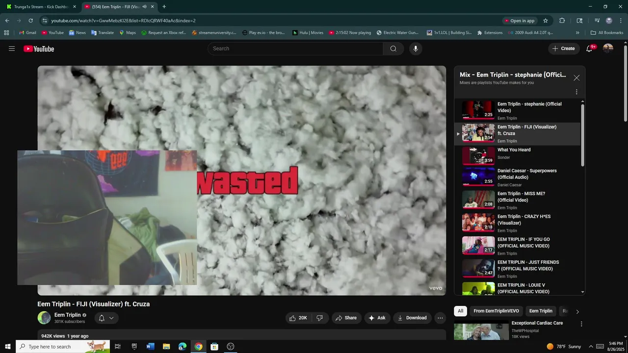628x353 pixels.
Task: Open more actions ellipsis under video
Action: (440, 318)
